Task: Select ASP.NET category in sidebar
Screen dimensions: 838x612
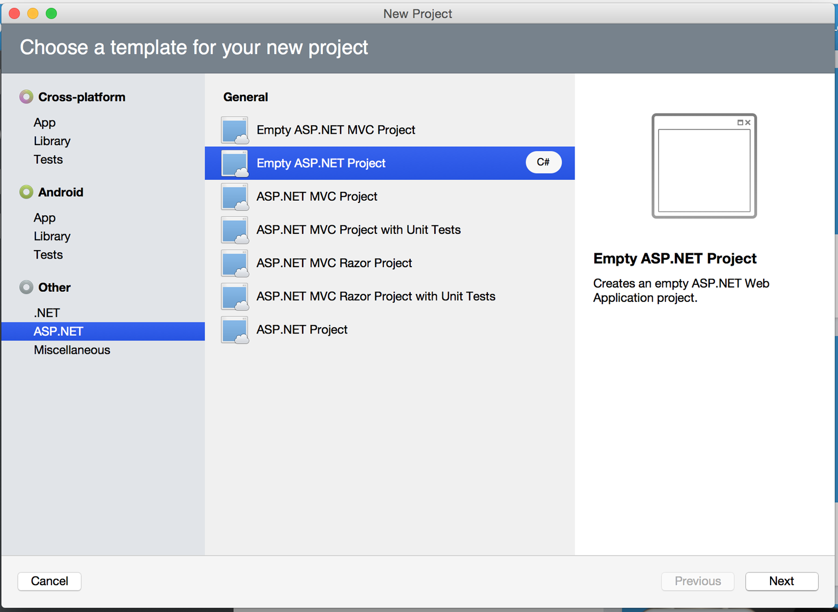Action: click(103, 331)
